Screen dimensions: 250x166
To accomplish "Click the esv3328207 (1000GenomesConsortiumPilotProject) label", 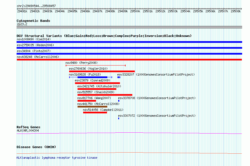I will [156, 74].
